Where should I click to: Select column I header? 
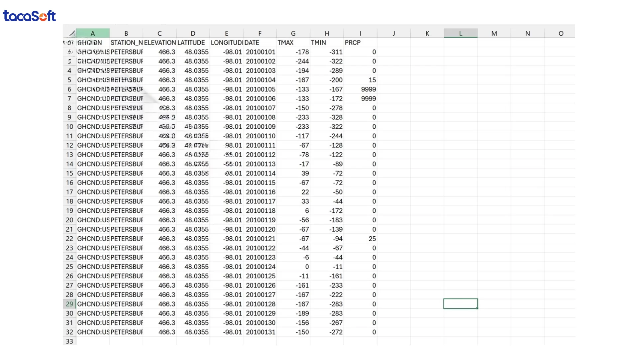point(361,33)
